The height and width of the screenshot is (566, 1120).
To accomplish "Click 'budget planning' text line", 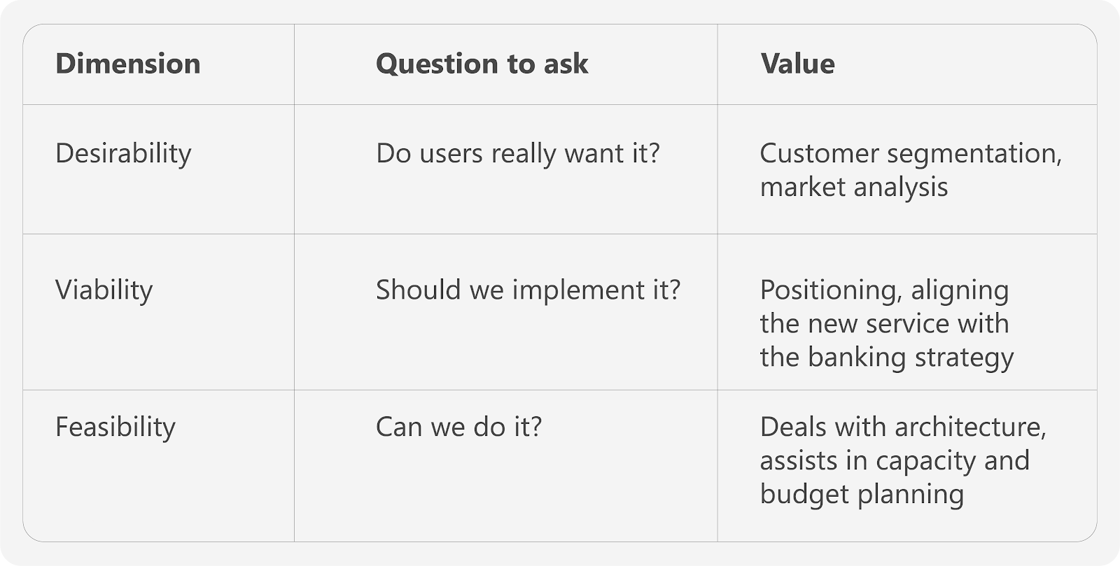I will [x=862, y=494].
